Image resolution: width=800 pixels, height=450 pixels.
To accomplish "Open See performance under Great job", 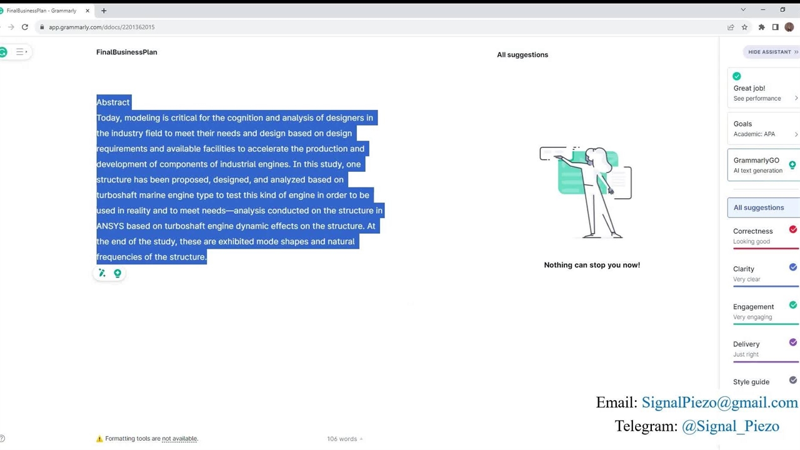I will [x=757, y=98].
